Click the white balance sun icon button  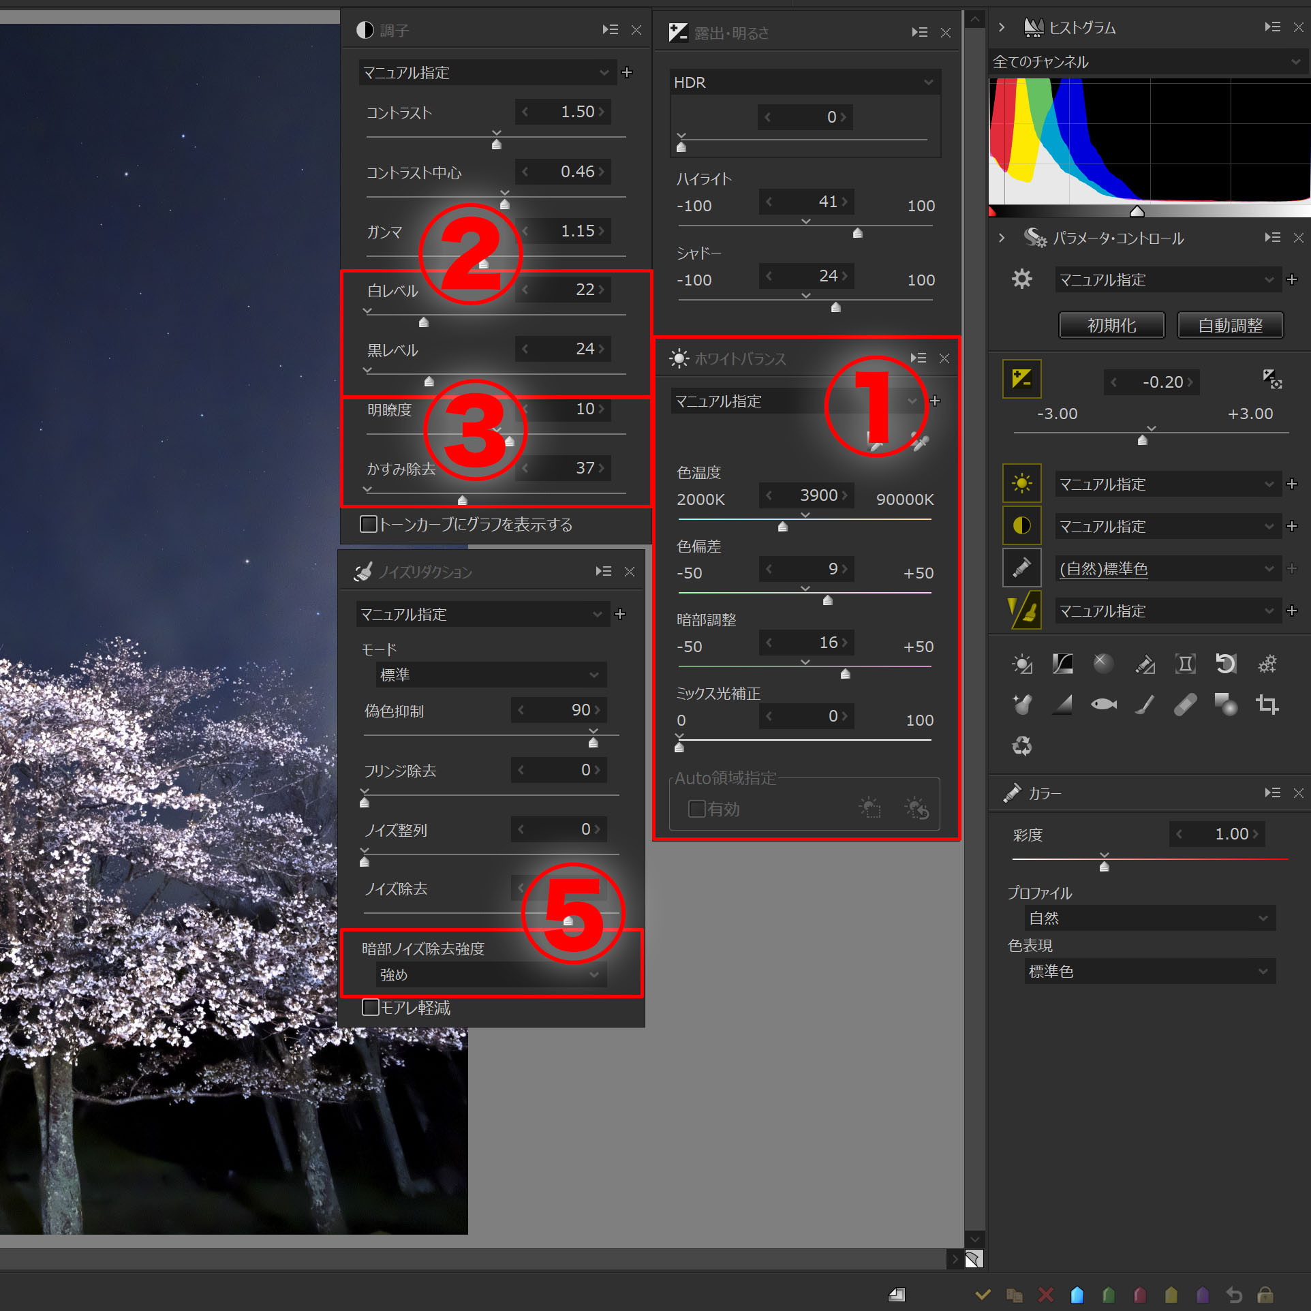coord(1021,484)
